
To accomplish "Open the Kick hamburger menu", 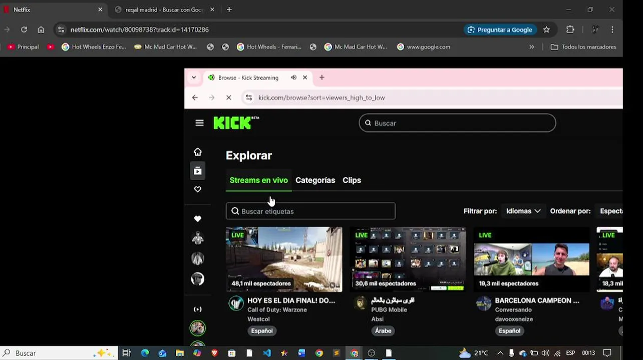I will click(x=199, y=123).
